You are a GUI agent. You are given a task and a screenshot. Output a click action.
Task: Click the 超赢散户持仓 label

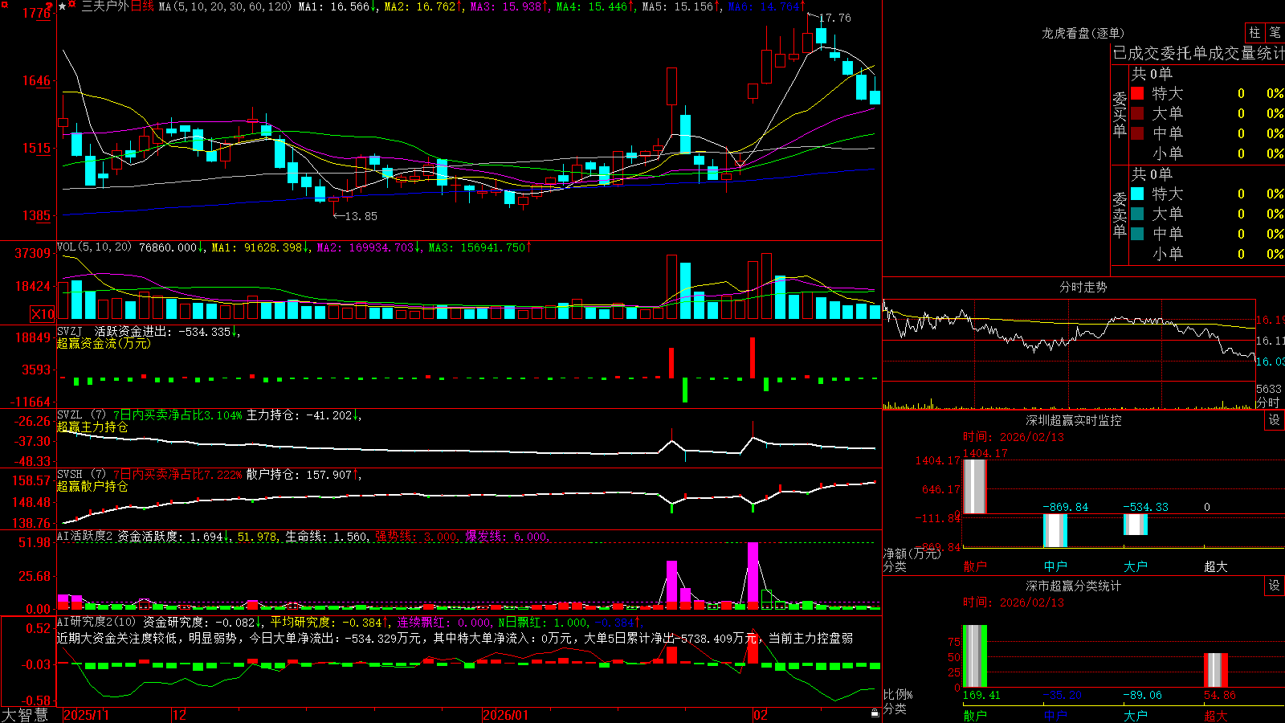point(92,486)
